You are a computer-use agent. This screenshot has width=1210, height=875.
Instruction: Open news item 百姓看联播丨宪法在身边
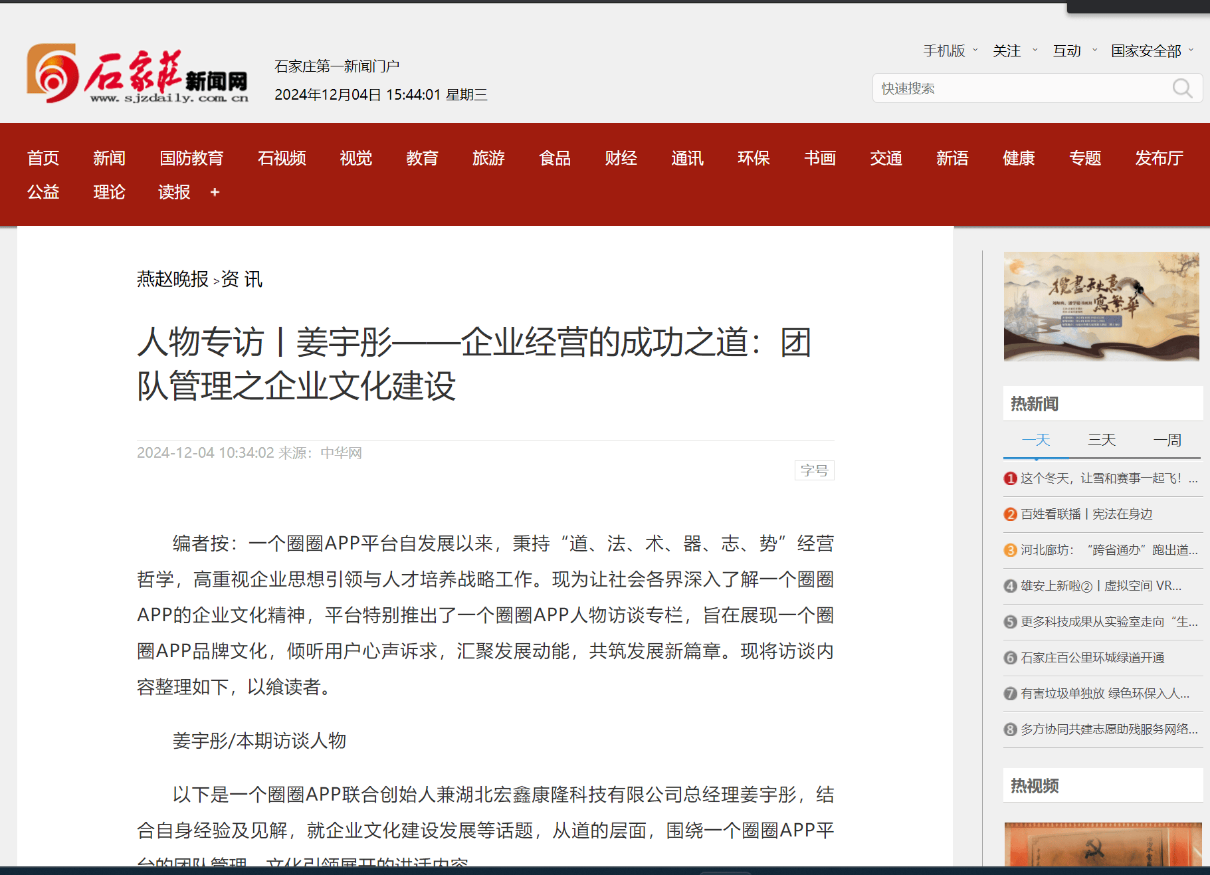point(1086,514)
